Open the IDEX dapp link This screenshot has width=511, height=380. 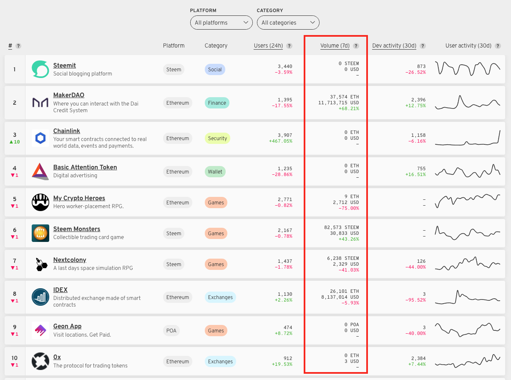[x=60, y=290]
